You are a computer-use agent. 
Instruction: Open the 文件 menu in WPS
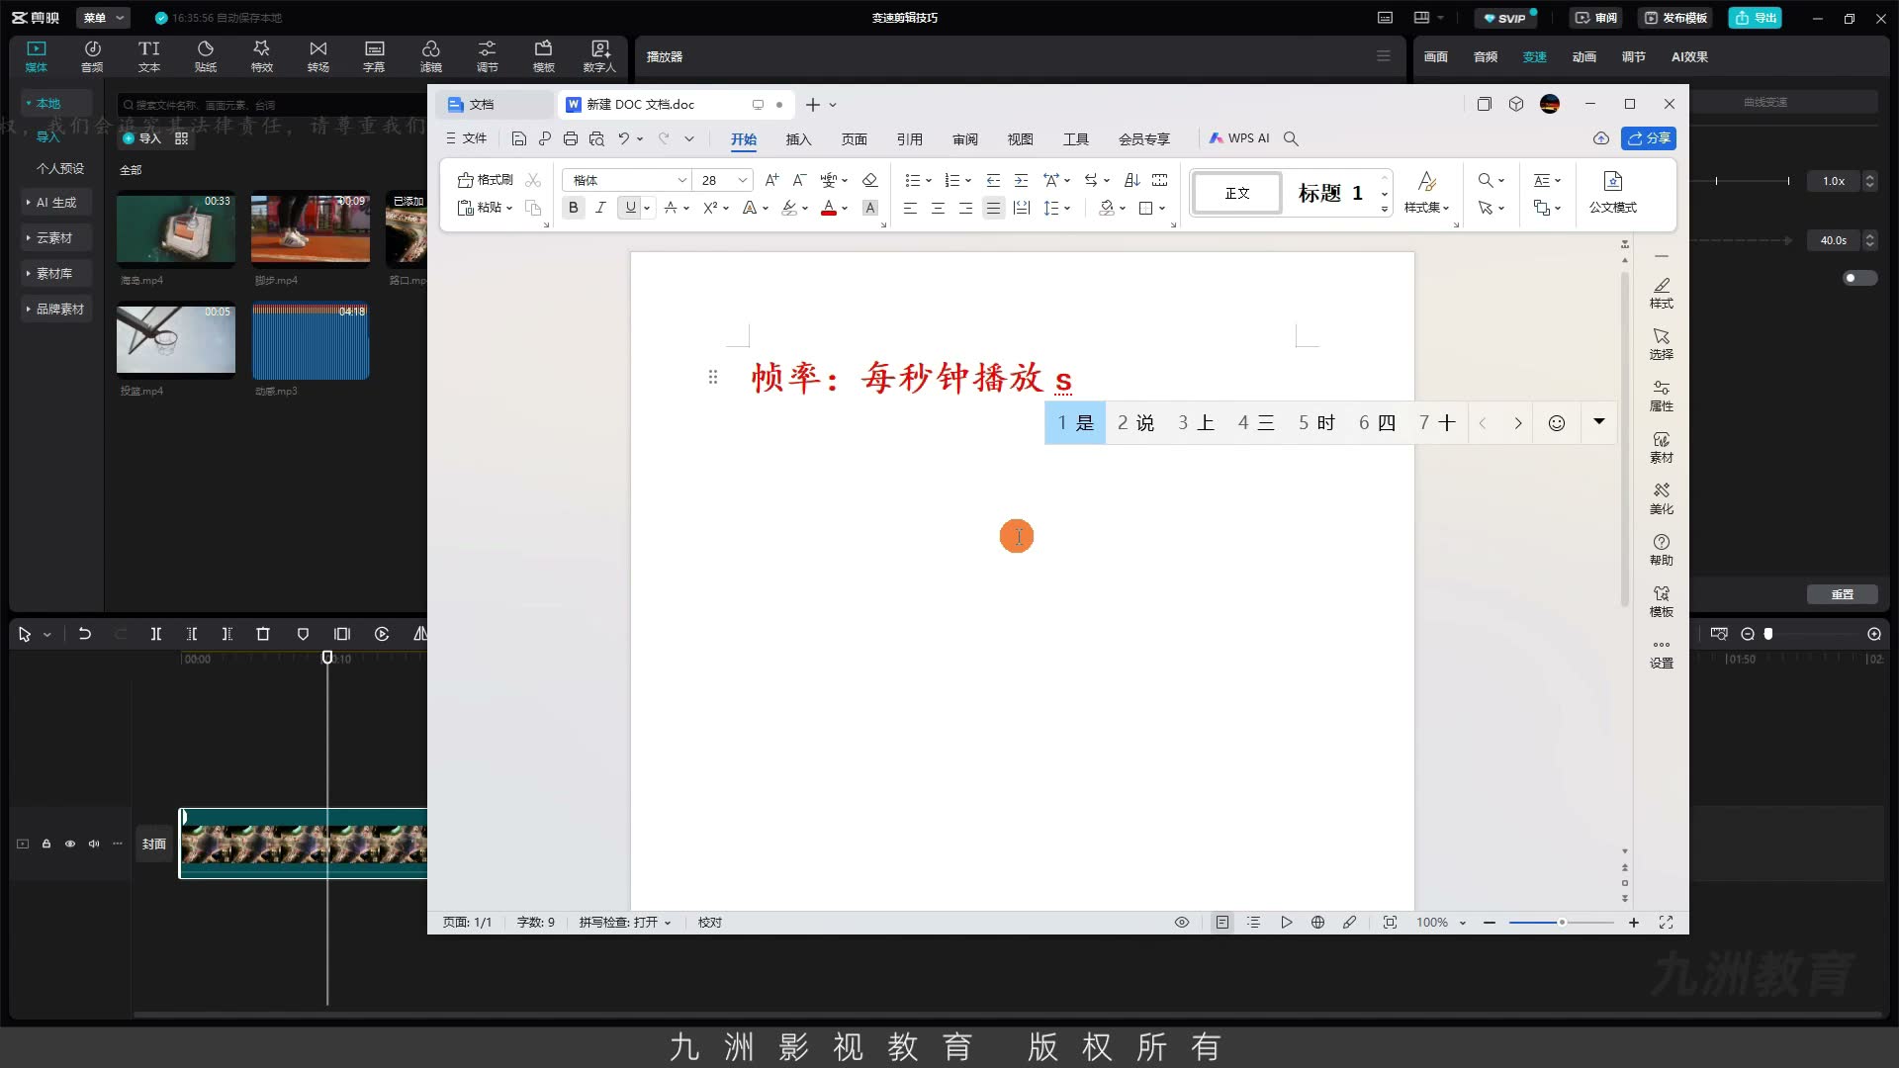[x=467, y=138]
